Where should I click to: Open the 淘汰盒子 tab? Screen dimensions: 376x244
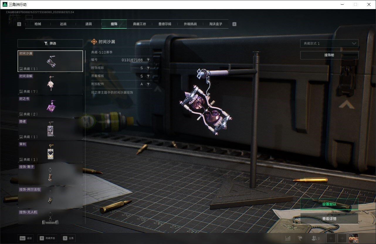[x=216, y=24]
